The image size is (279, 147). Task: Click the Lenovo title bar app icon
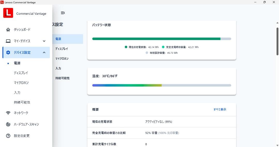point(2,2)
